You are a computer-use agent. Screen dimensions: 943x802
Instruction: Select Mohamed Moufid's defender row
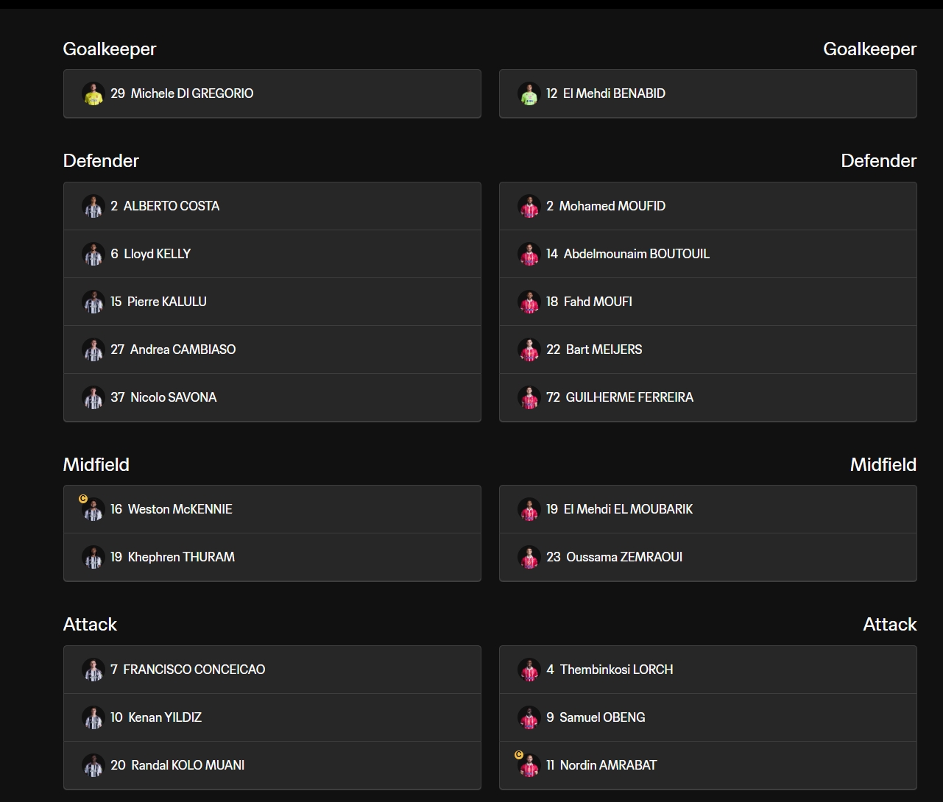tap(708, 206)
